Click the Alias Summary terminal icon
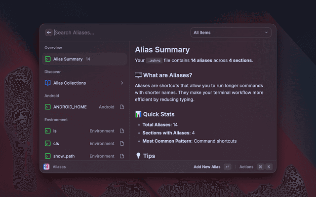This screenshot has height=197, width=316. coord(47,59)
